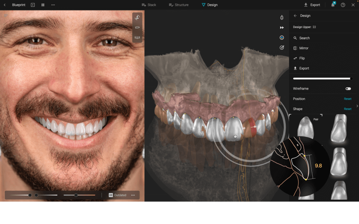Click Mirror in the Design panel
359x224 pixels.
tap(303, 48)
